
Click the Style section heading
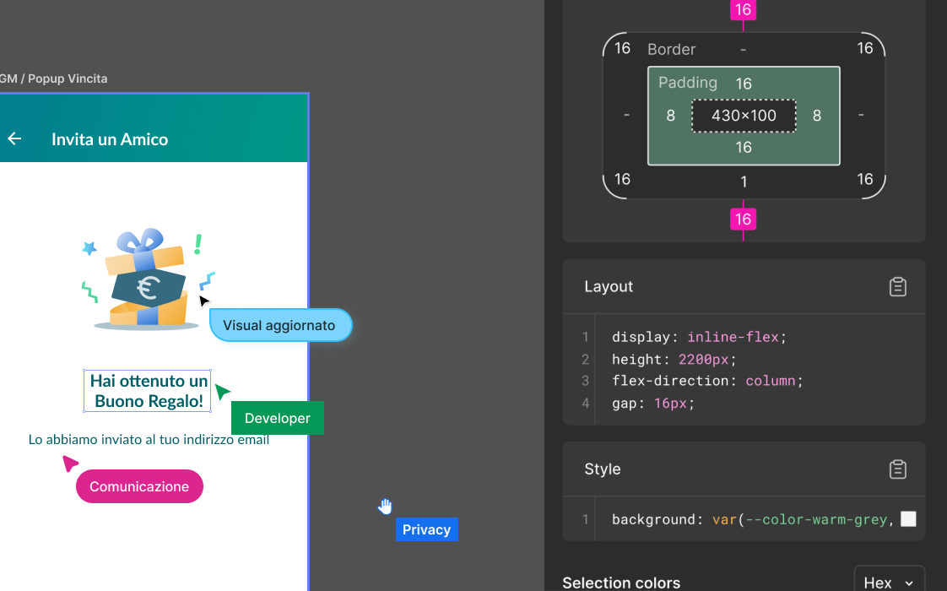602,469
